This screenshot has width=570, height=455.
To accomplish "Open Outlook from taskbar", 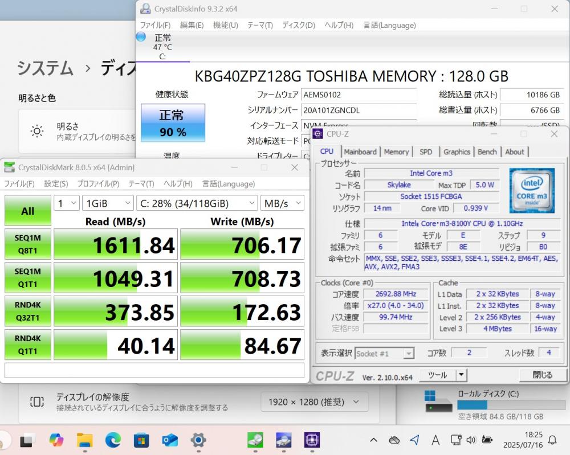I will tap(170, 440).
